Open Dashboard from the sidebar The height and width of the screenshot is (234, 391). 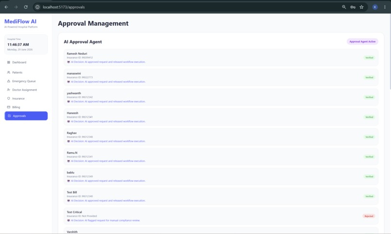[26, 62]
